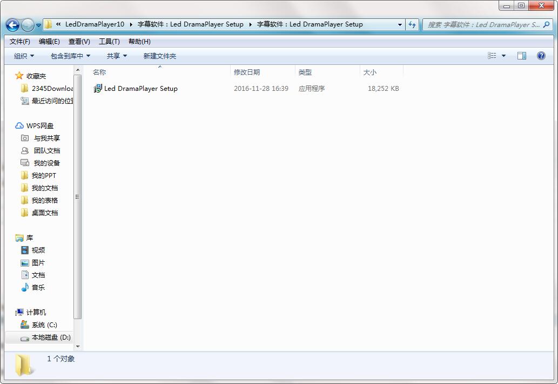Open the 编辑(E) menu
This screenshot has width=558, height=384.
point(49,42)
